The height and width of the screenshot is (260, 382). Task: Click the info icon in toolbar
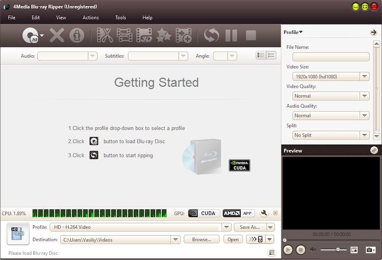click(76, 36)
